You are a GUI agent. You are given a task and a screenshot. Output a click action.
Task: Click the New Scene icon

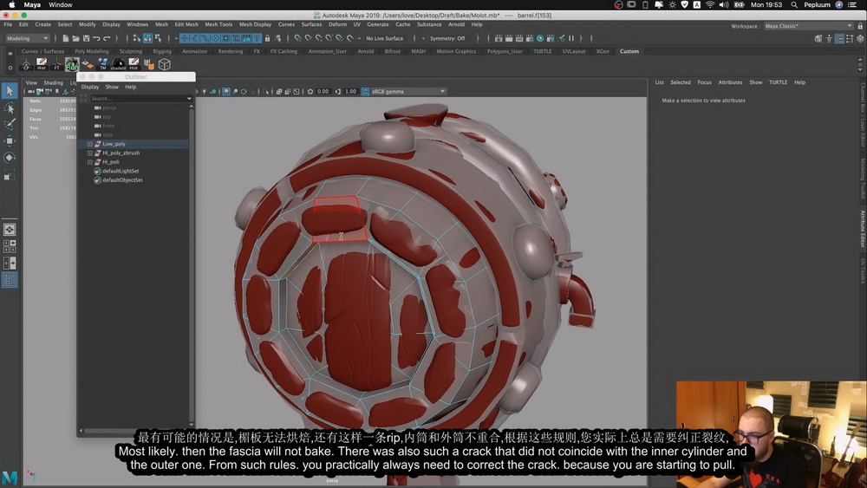(x=65, y=38)
